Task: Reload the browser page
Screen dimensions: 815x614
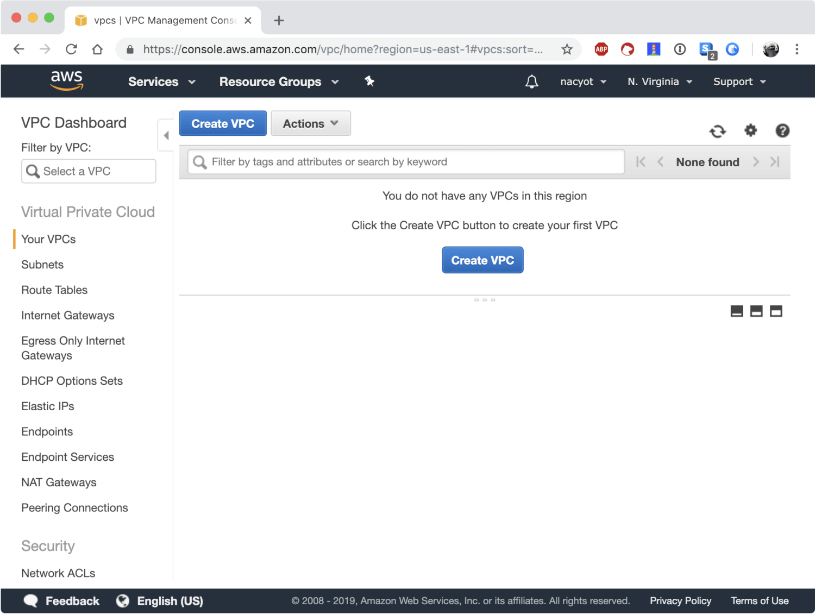Action: point(71,49)
